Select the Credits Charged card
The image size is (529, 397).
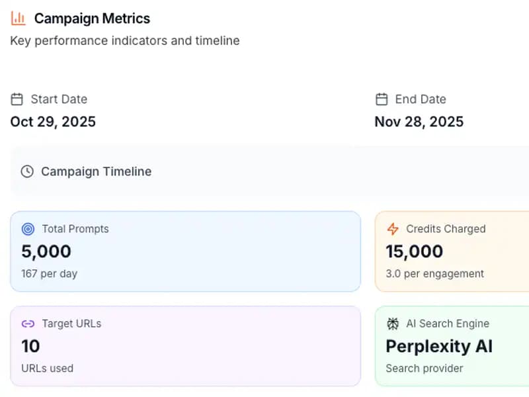(x=456, y=250)
